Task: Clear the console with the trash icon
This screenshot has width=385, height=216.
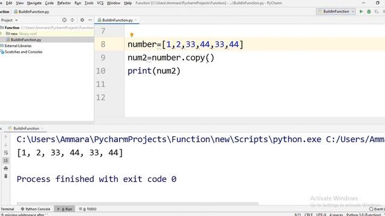Action: point(6,176)
